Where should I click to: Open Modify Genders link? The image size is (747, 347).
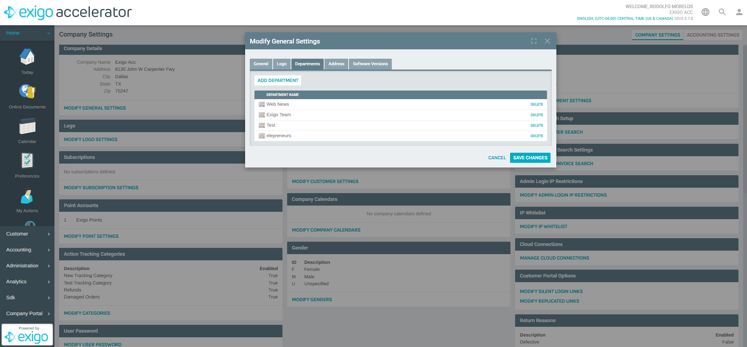tap(312, 300)
